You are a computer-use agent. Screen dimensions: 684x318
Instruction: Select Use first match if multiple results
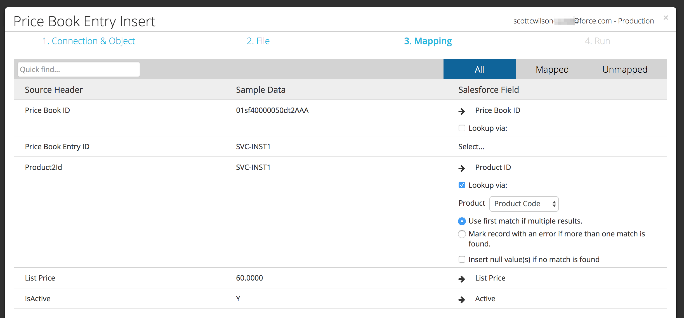(462, 221)
